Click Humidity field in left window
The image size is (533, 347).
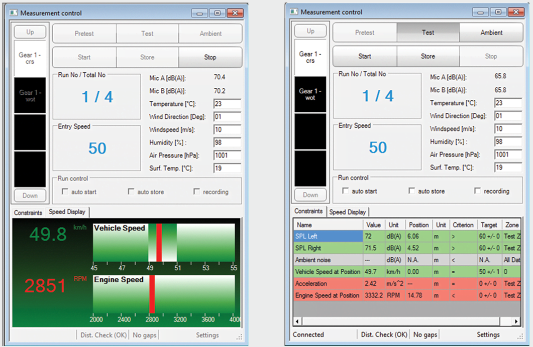228,142
